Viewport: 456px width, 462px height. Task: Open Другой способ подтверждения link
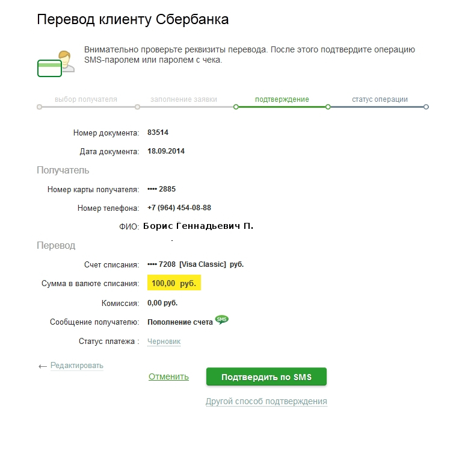[x=266, y=401]
